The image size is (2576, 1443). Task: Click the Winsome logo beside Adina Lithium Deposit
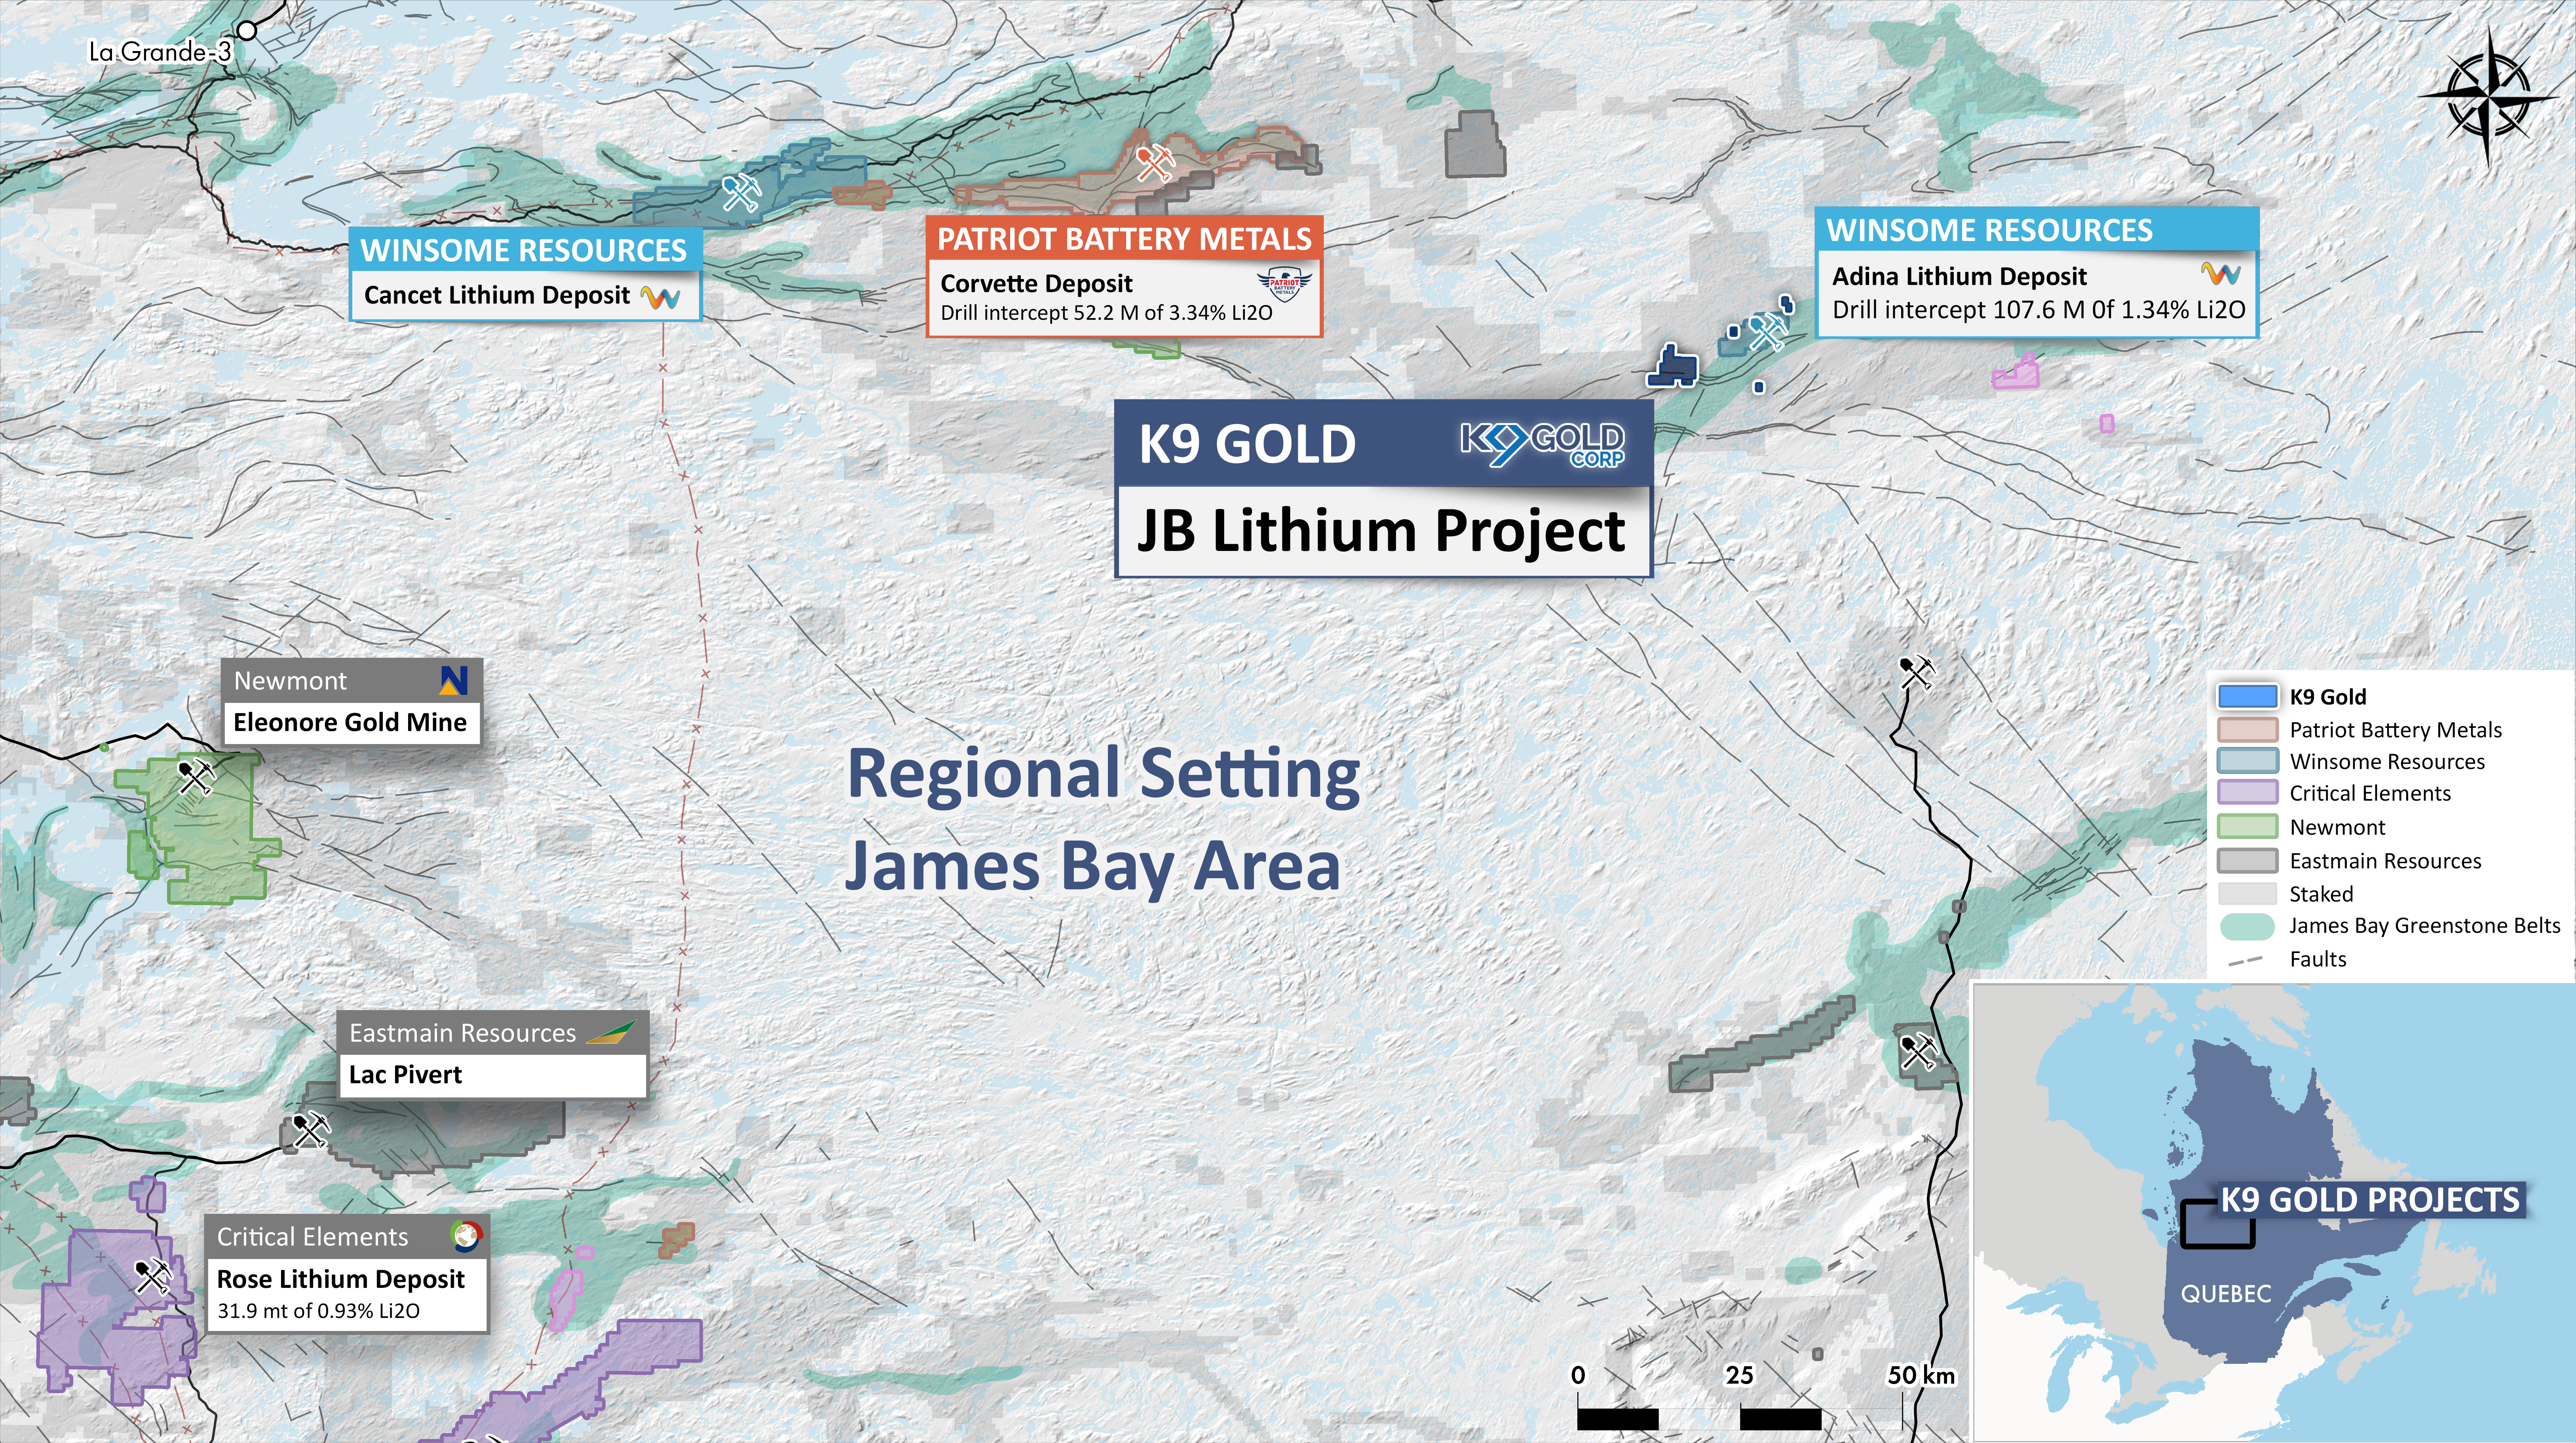[2220, 273]
